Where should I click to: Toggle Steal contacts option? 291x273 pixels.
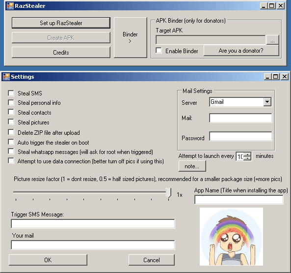click(11, 112)
